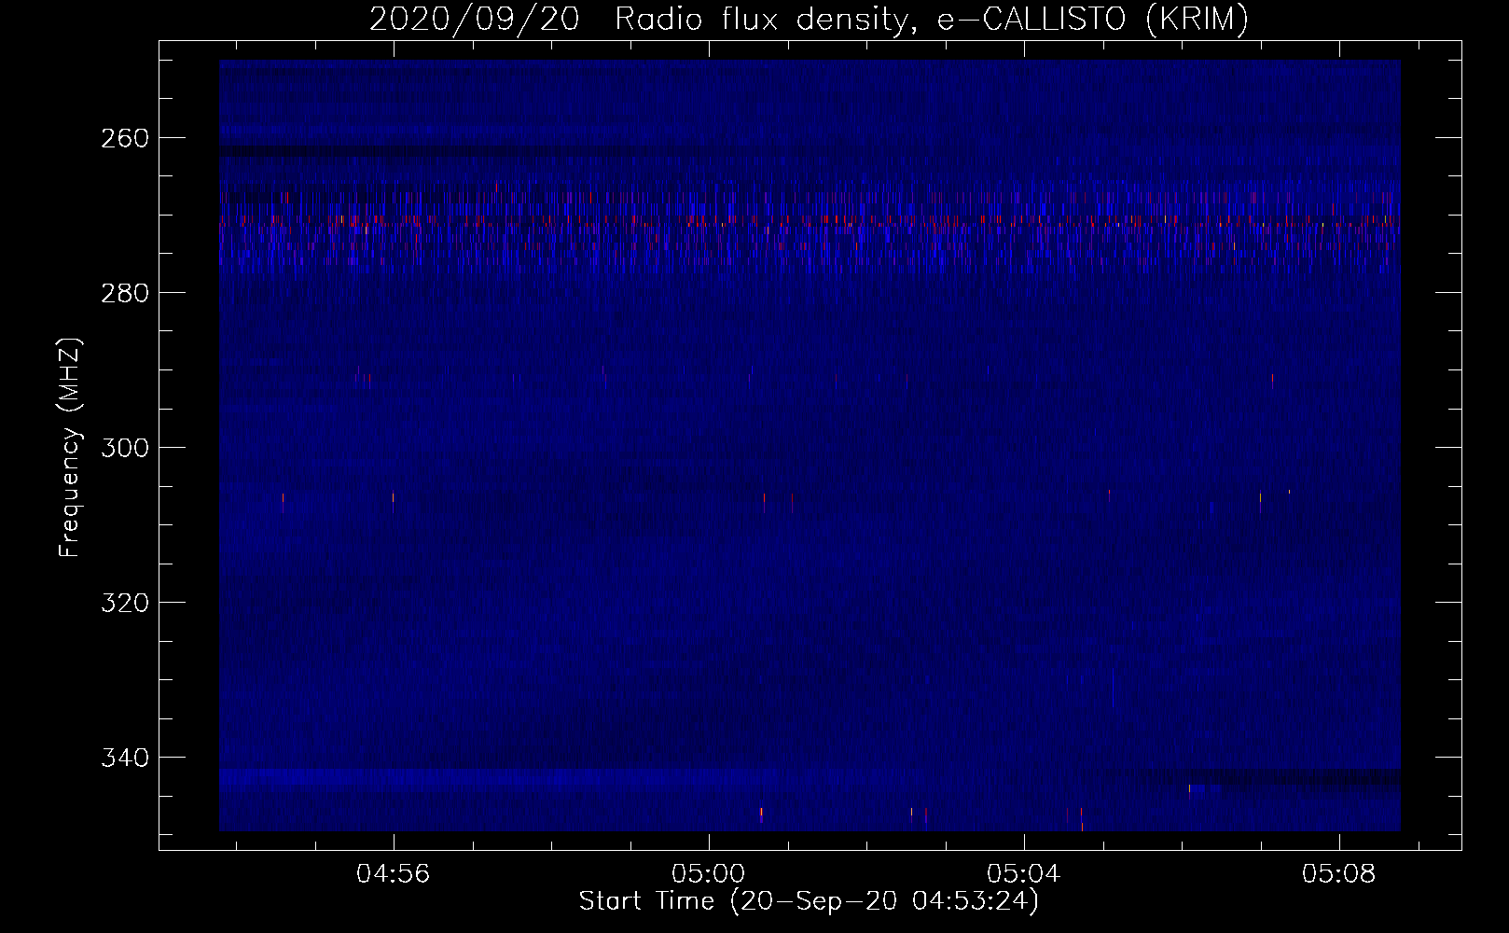Click the 300 frequency tick label
Viewport: 1509px width, 933px height.
[123, 448]
